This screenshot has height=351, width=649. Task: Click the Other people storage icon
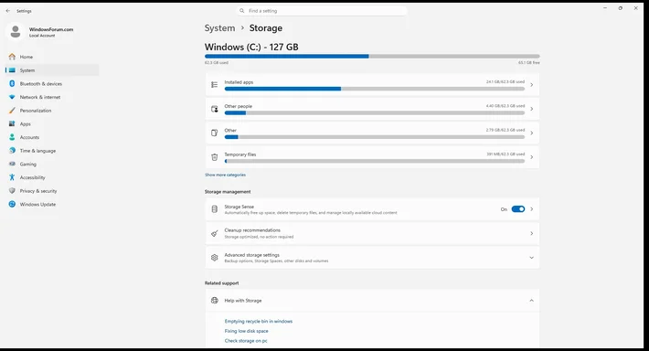[215, 109]
